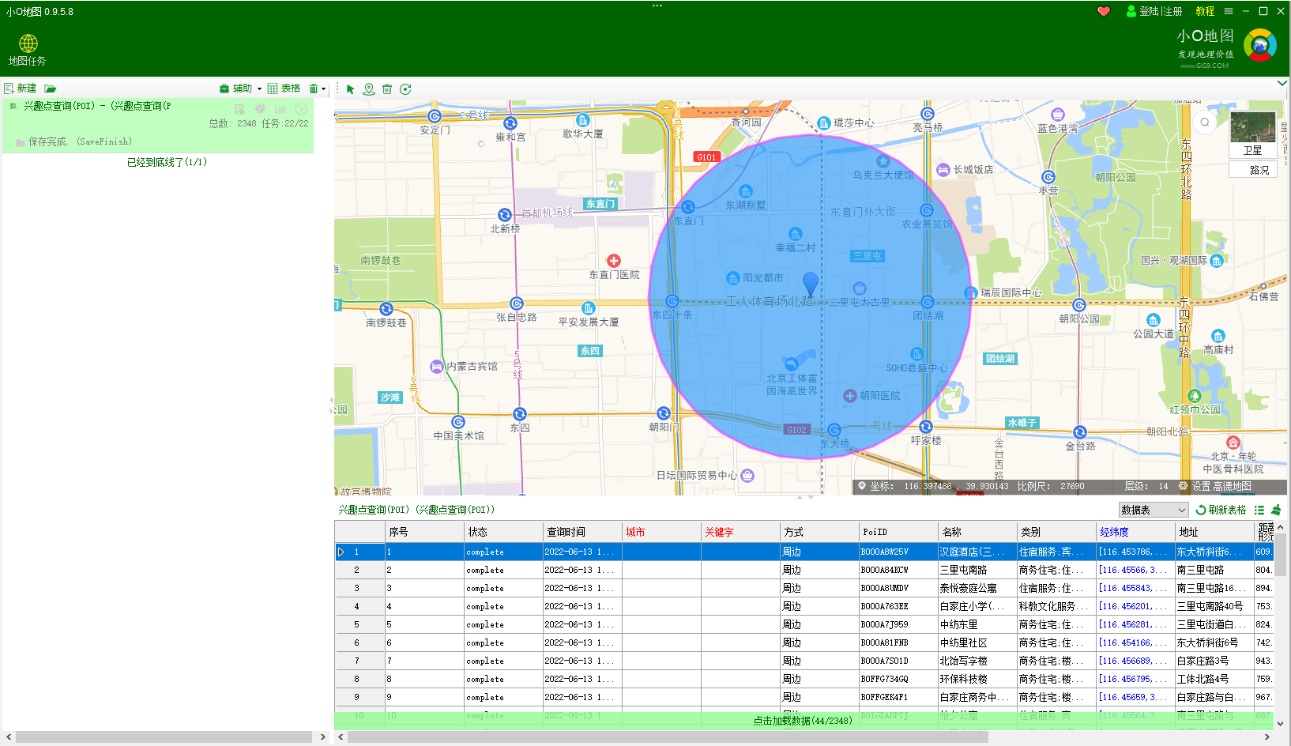The height and width of the screenshot is (746, 1291).
Task: Select the arrow pointer tool on map toolbar
Action: (351, 89)
